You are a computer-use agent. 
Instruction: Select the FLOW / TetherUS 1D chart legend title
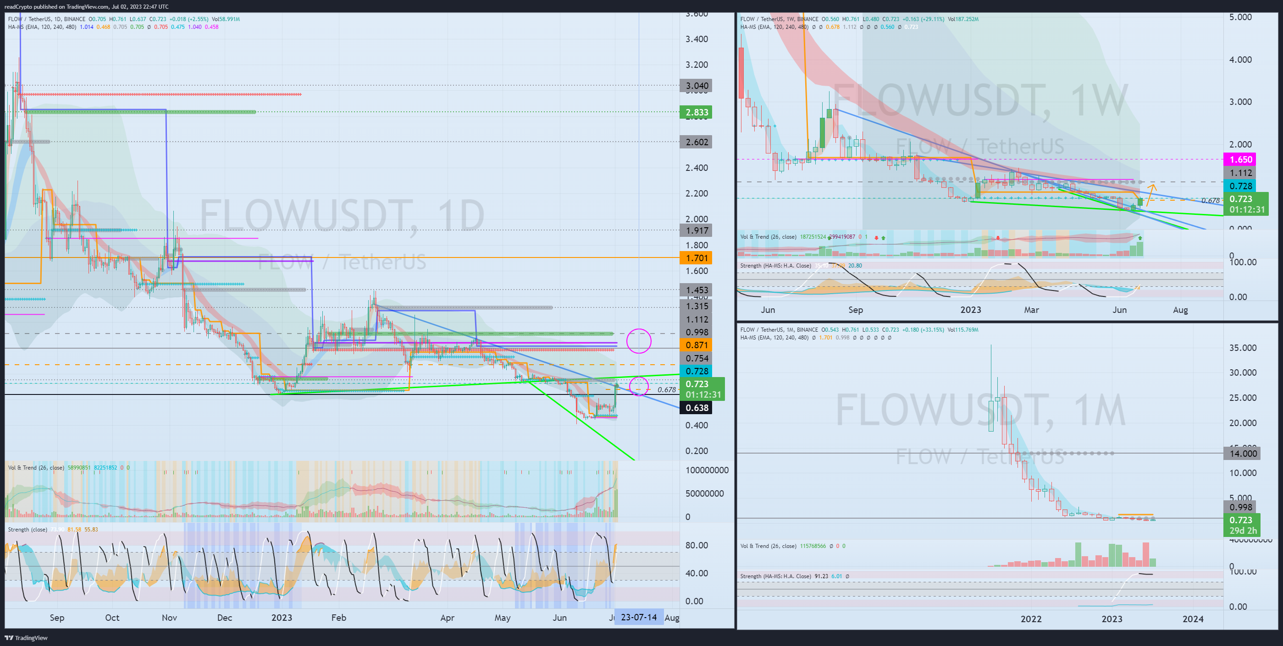click(46, 19)
